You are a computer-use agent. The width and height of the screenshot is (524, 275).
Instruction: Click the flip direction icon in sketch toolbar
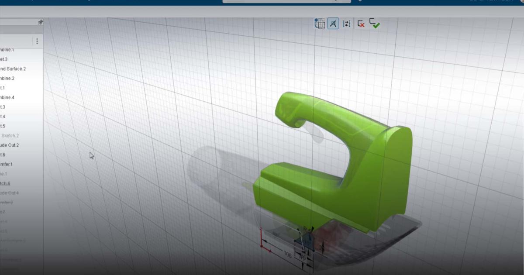point(346,24)
